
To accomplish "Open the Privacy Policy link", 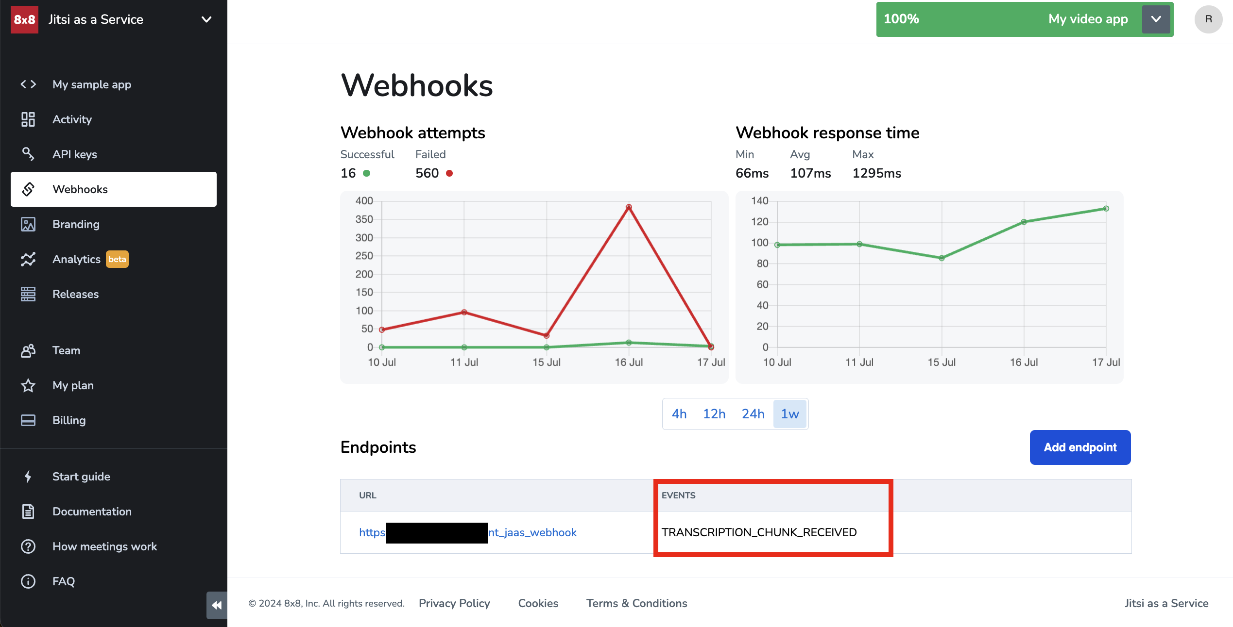I will [x=454, y=603].
